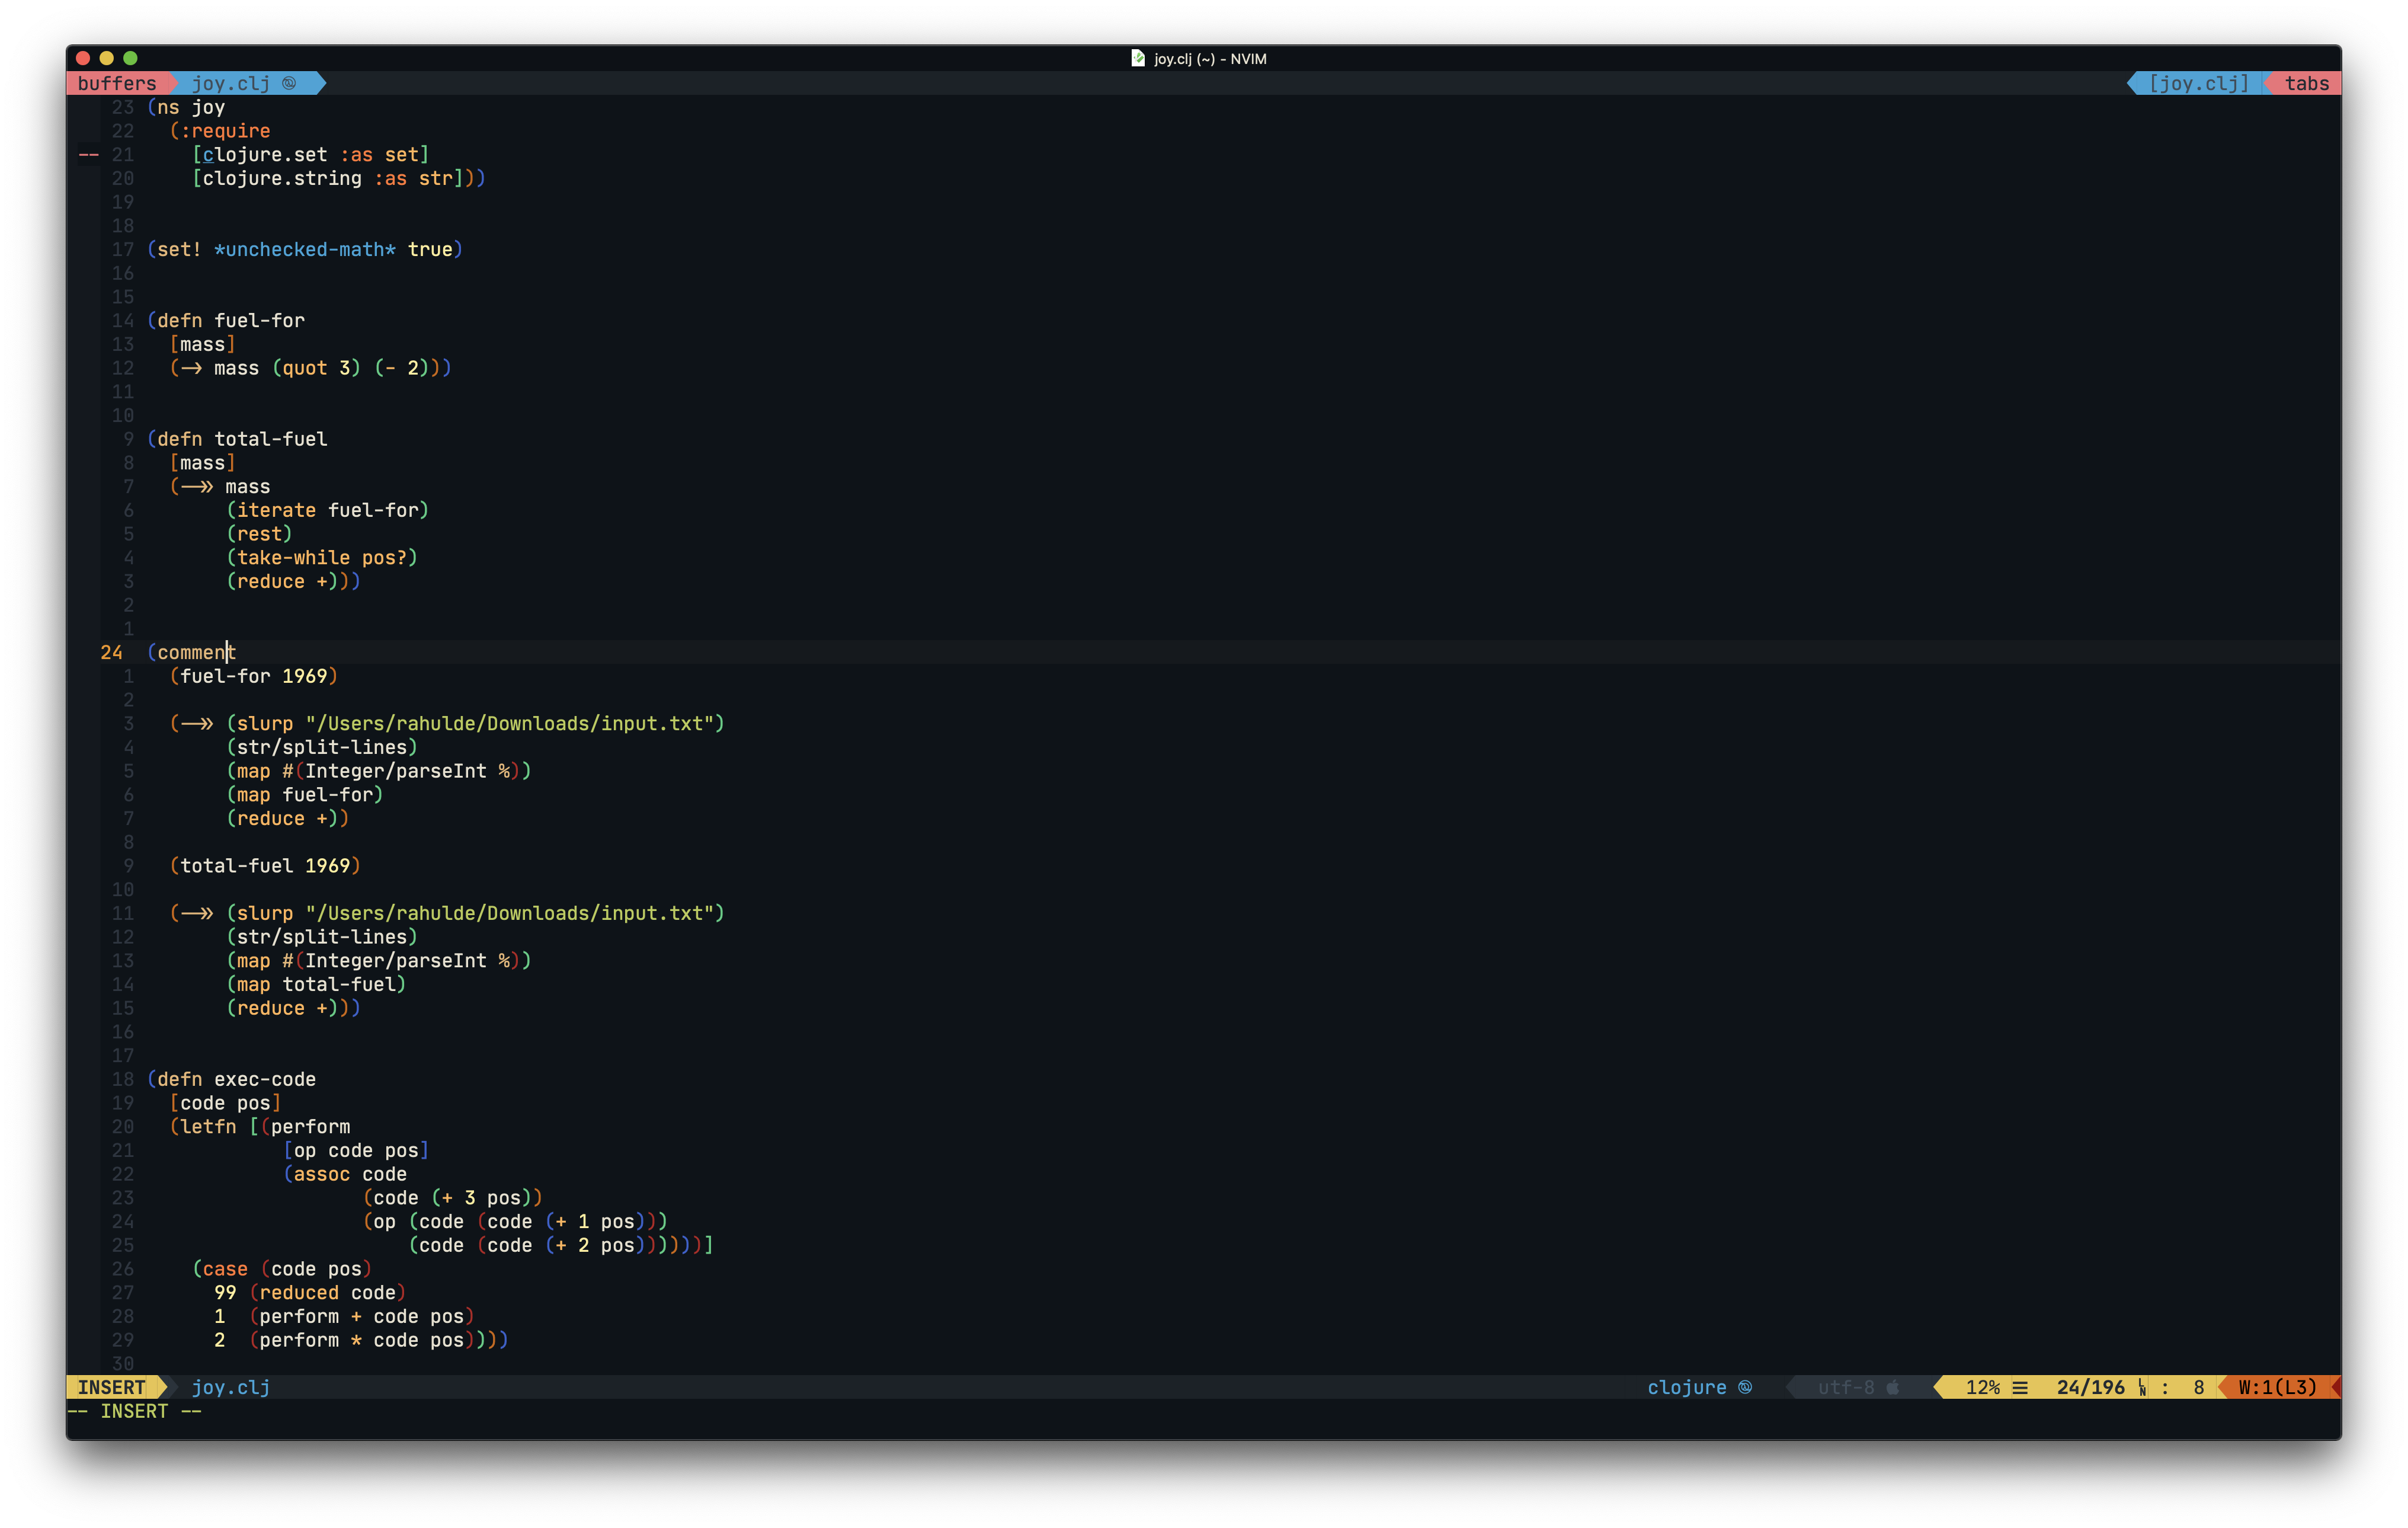Image resolution: width=2408 pixels, height=1528 pixels.
Task: Click the 2 (perform * code pos))) line
Action: click(361, 1340)
